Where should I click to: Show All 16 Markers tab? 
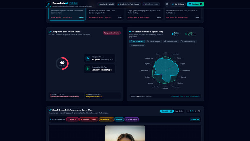137,41
